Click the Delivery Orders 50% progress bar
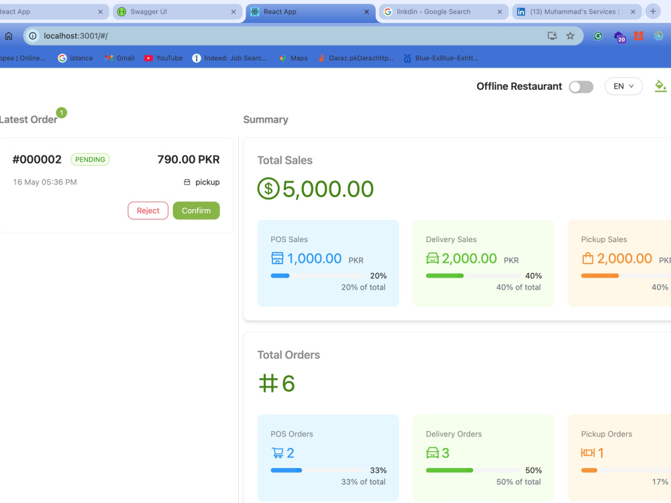Image resolution: width=671 pixels, height=503 pixels. (x=473, y=471)
